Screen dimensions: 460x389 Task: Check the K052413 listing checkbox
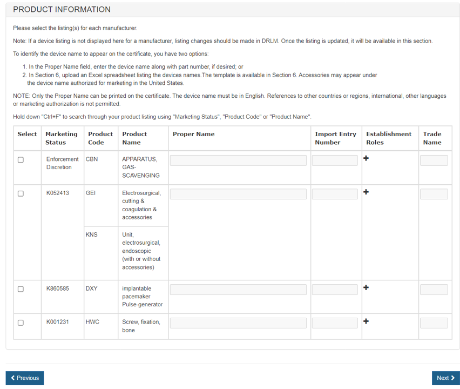21,193
